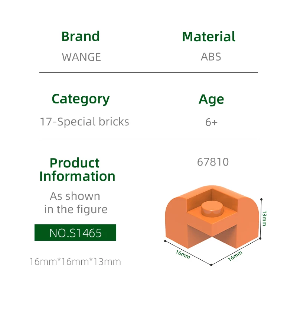Click the divider line below 17-Special bricks

148,139
